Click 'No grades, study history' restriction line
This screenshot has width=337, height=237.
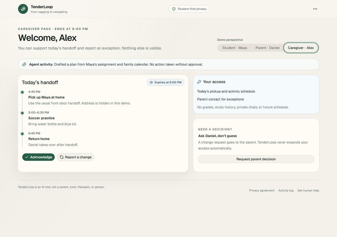pyautogui.click(x=243, y=107)
